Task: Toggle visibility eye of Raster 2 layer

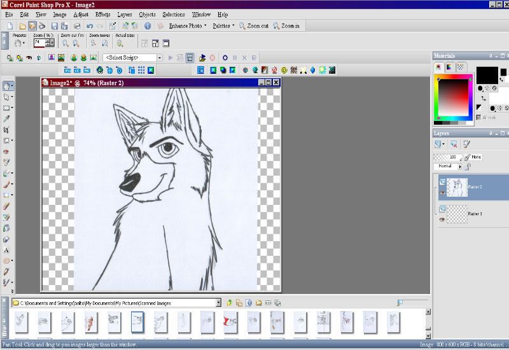Action: coord(442,193)
